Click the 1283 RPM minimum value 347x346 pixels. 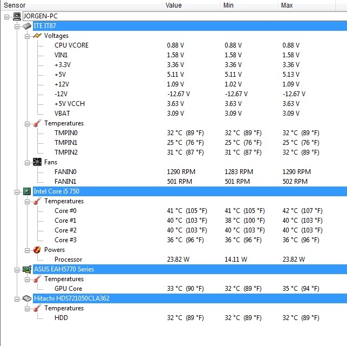[x=239, y=172]
